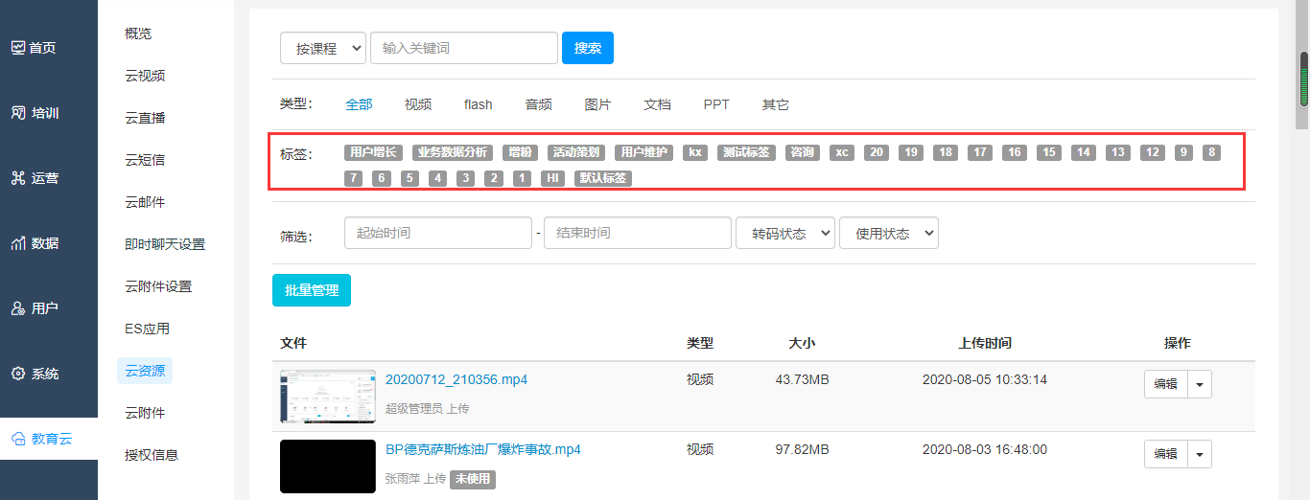The height and width of the screenshot is (500, 1310).
Task: Filter type by 视频
Action: tap(418, 104)
